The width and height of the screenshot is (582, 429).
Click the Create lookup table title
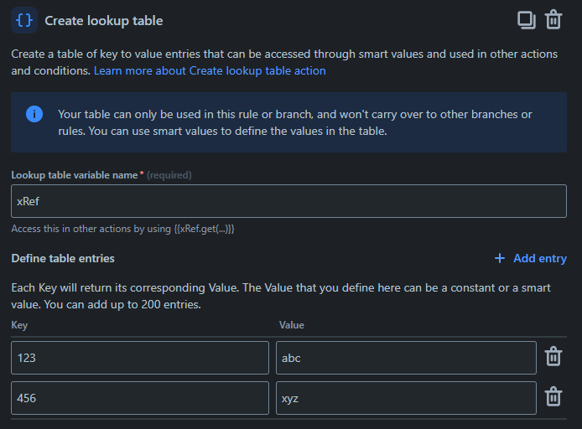point(104,20)
